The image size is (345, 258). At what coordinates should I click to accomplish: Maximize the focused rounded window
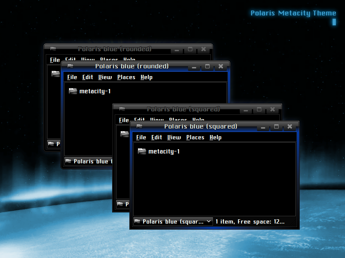(x=207, y=67)
